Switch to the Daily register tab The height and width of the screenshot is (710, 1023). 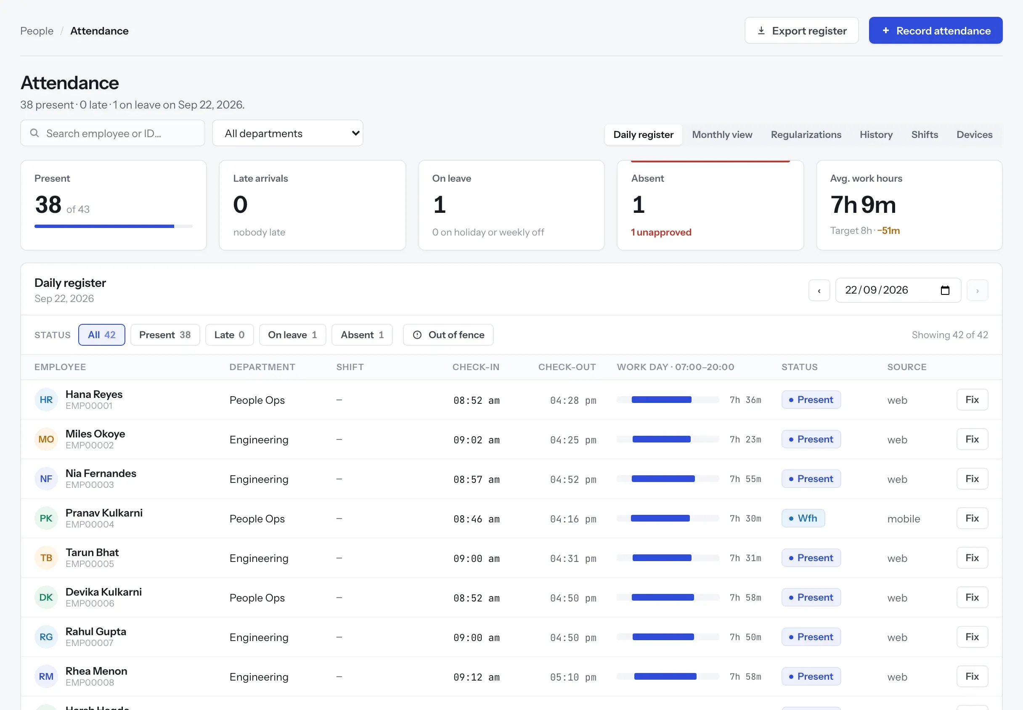click(643, 135)
